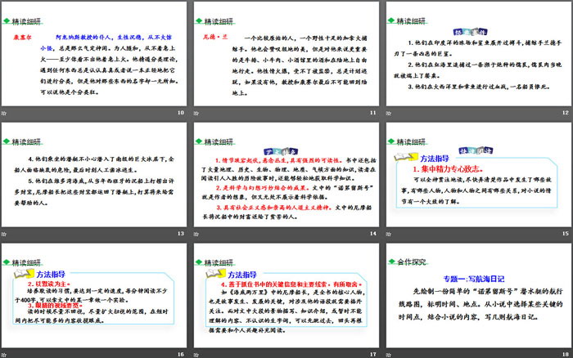Click the slide number label 17
Screen dimensions: 573x358
click(x=373, y=355)
